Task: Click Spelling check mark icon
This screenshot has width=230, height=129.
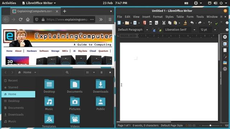Action: [x=216, y=23]
